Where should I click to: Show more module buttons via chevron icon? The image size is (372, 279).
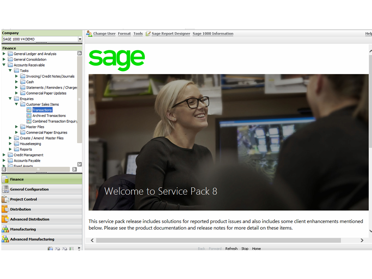(79, 248)
